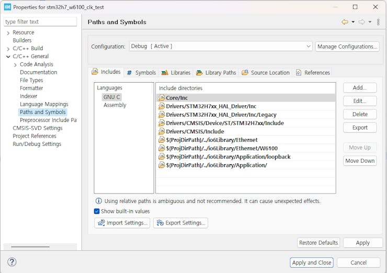
Task: Click the folder icon next to Core/Inc
Action: coord(162,98)
